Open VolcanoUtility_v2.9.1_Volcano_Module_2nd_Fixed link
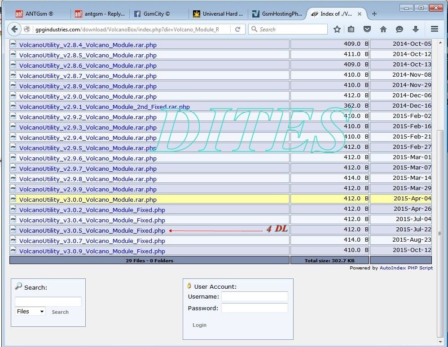 coord(104,107)
